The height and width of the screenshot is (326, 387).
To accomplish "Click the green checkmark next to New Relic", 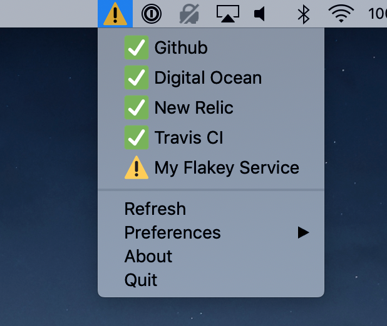I will pos(137,107).
